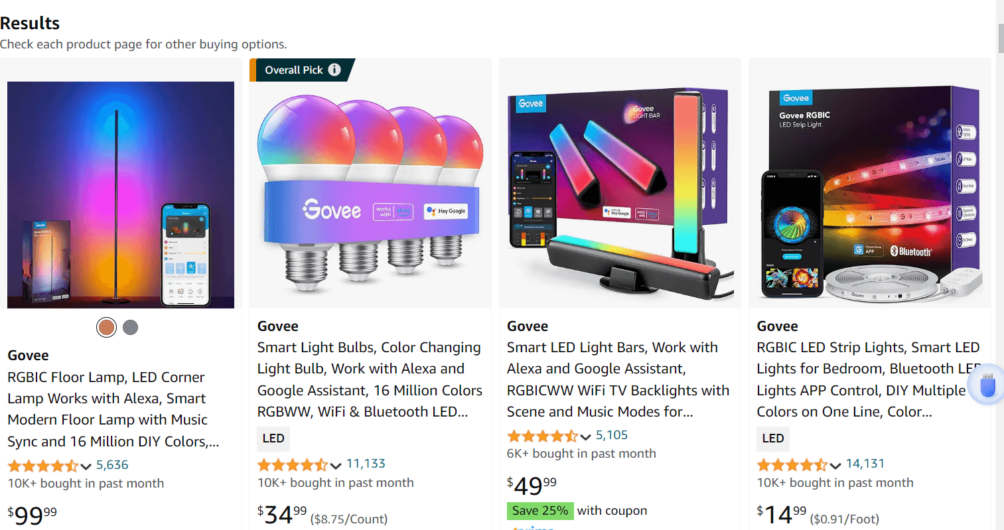Screen dimensions: 1004x530
Task: Select the orange color swatch for Floor Lamp
Action: (106, 327)
